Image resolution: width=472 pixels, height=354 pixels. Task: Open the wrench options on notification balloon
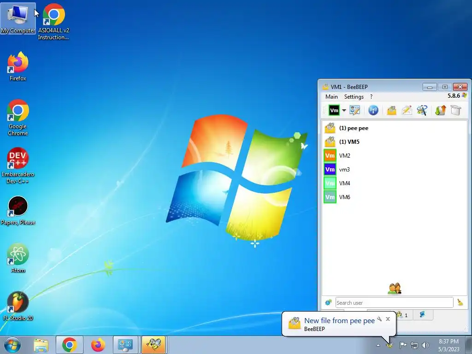coord(379,319)
